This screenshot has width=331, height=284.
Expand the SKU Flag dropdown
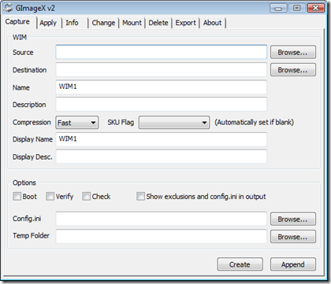pyautogui.click(x=174, y=123)
